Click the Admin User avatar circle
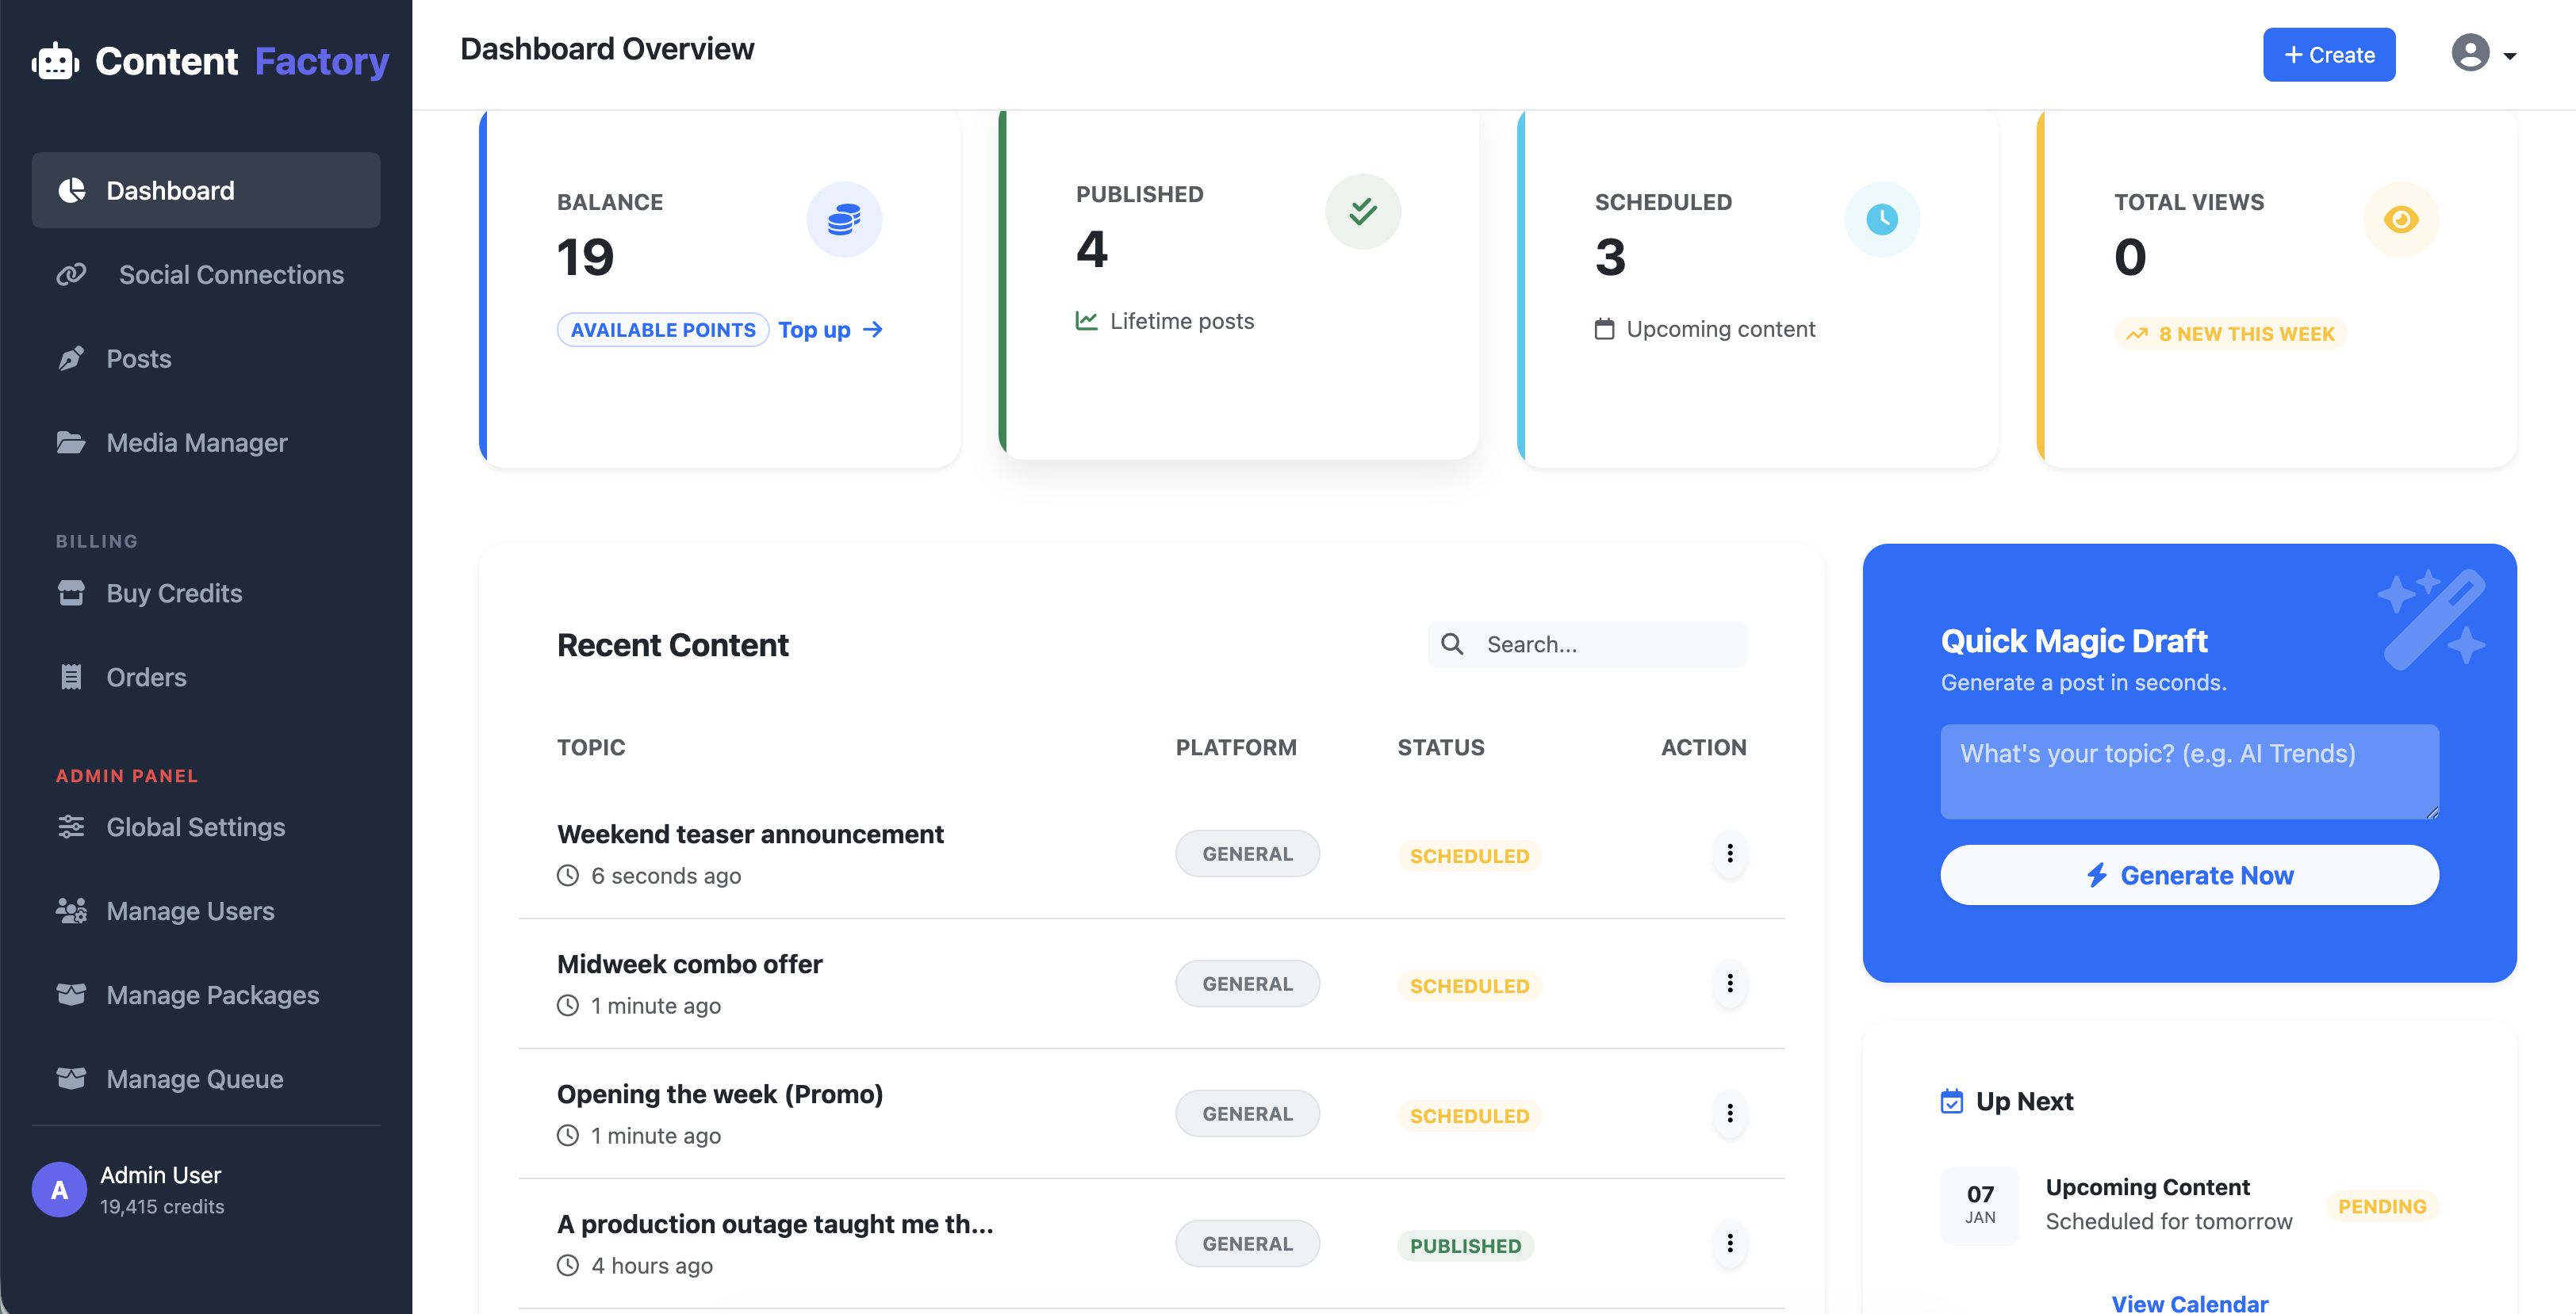Image resolution: width=2576 pixels, height=1314 pixels. 59,1189
